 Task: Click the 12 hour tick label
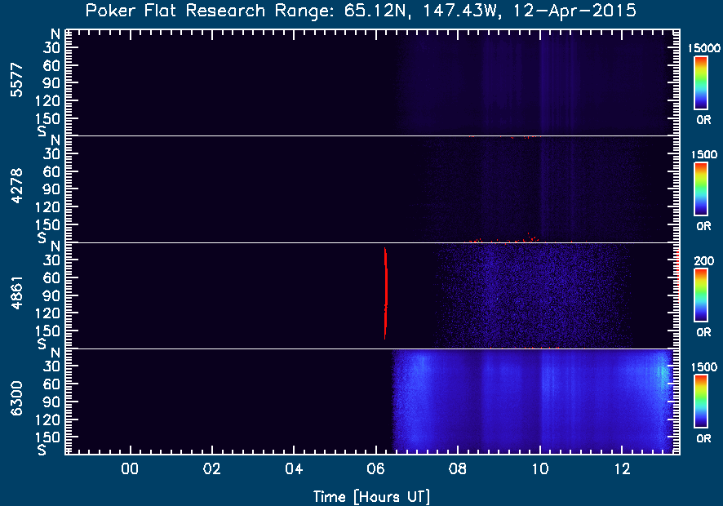pos(622,469)
